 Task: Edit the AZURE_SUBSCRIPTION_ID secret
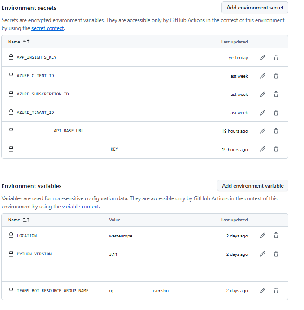262,95
